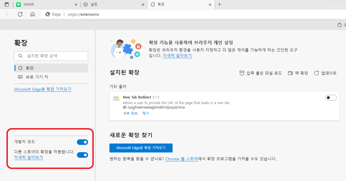Open 바로 가기 키 in sidebar
346x181 pixels.
(x=51, y=77)
